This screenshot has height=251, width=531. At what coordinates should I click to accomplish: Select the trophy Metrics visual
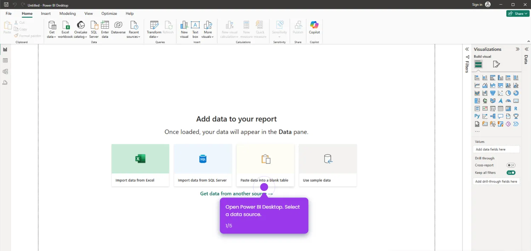tap(516, 116)
